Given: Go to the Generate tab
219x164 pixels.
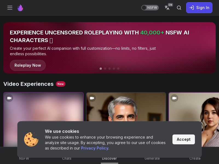Looking at the screenshot, I should (x=152, y=159).
